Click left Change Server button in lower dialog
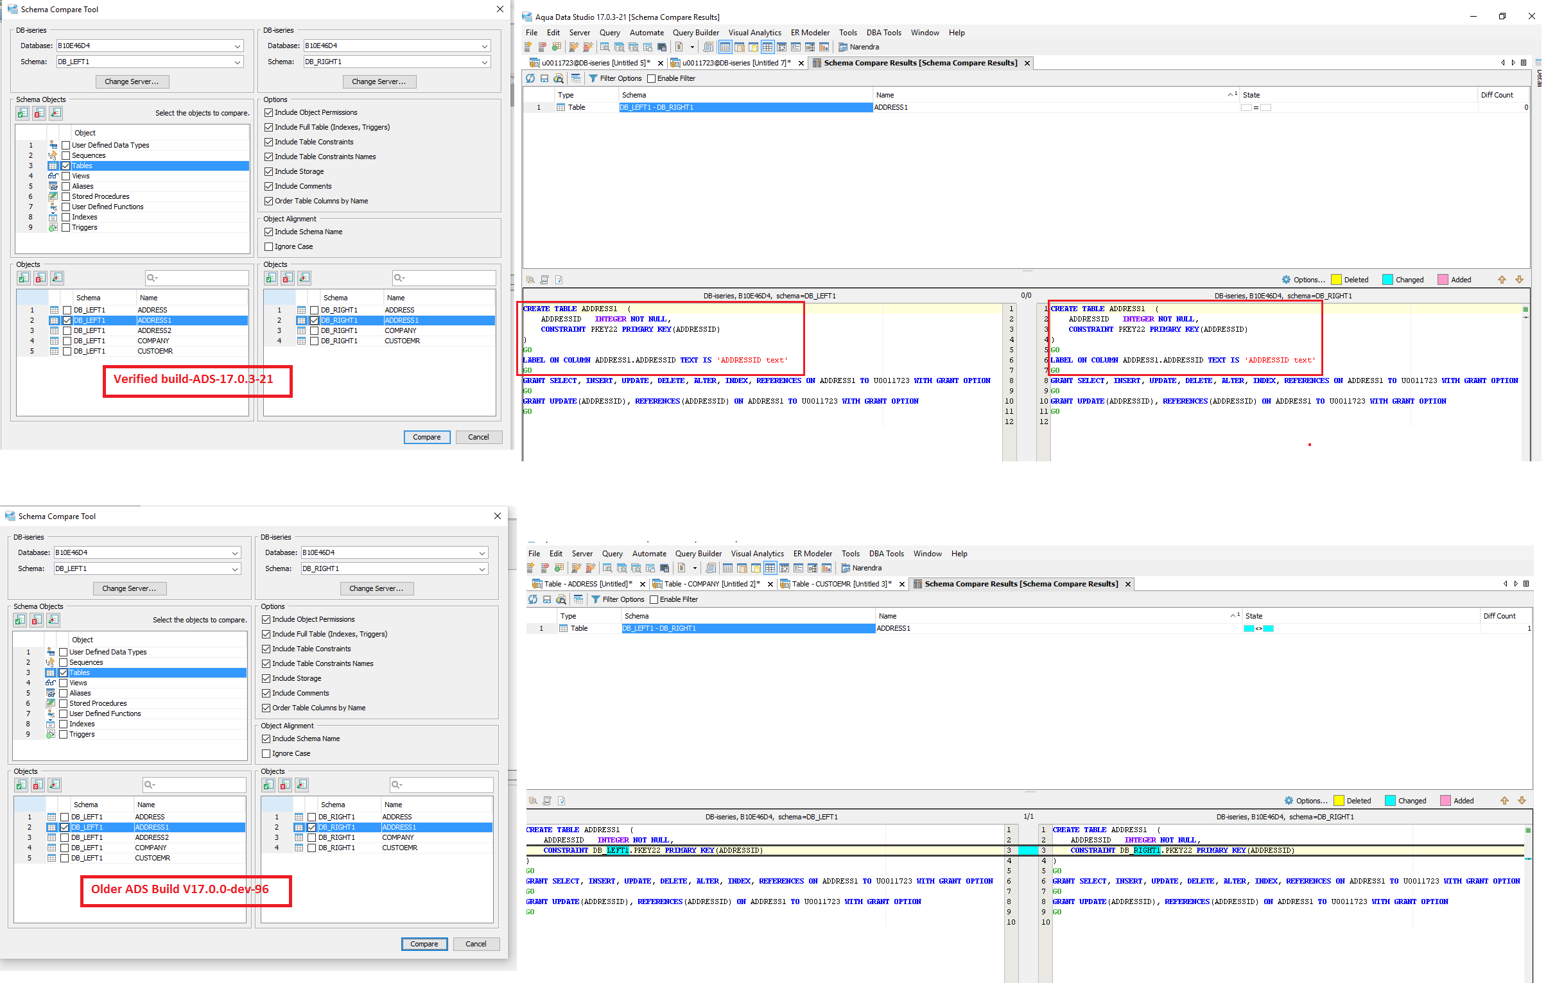Screen dimensions: 1564x983 pos(129,588)
